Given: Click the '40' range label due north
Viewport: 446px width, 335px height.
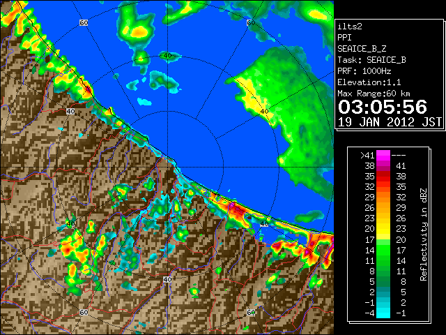Looking at the screenshot, I should [167, 56].
